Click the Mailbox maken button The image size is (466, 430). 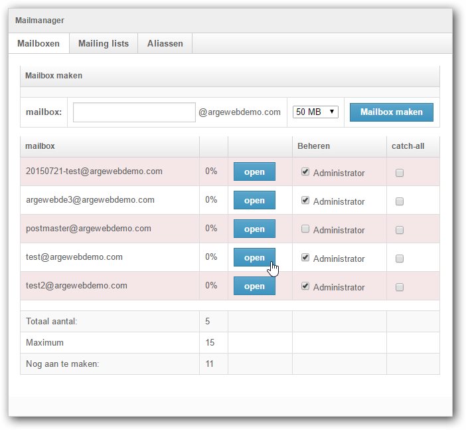(x=391, y=112)
